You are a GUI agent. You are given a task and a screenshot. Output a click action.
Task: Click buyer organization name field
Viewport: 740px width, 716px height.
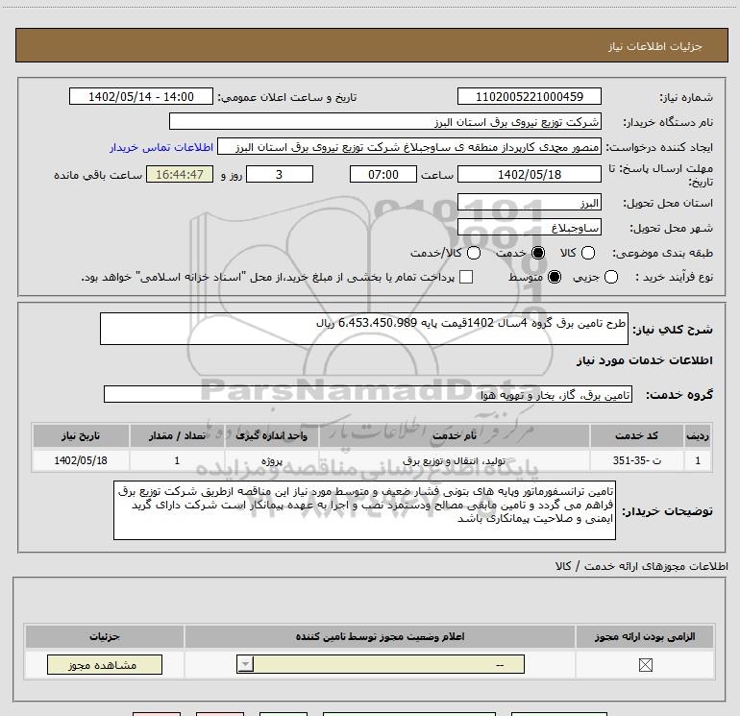[x=385, y=122]
